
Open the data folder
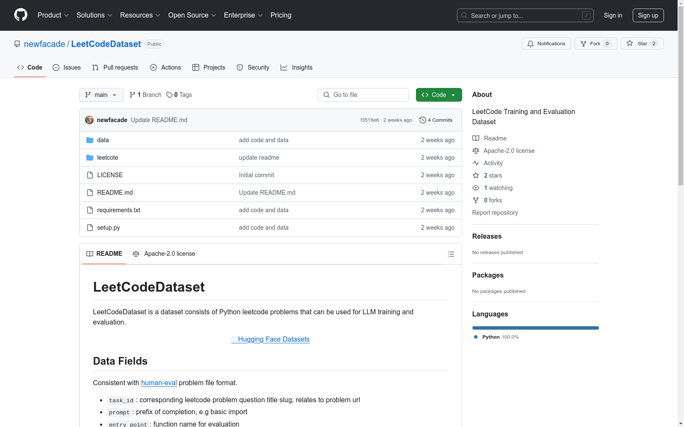pos(103,140)
